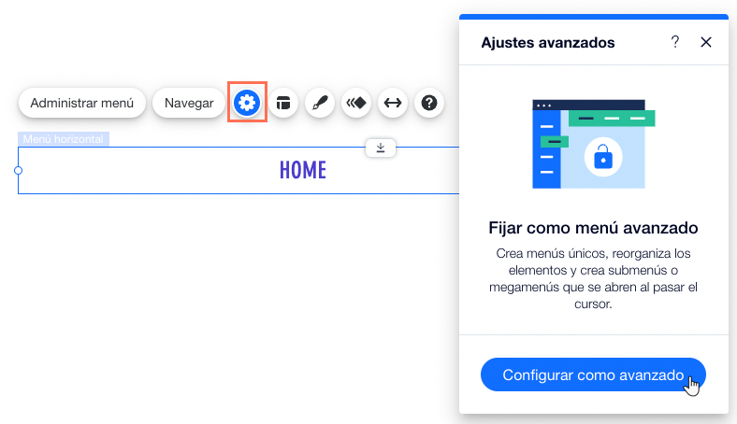Click the download anchor icon above menu
737x424 pixels.
point(381,148)
